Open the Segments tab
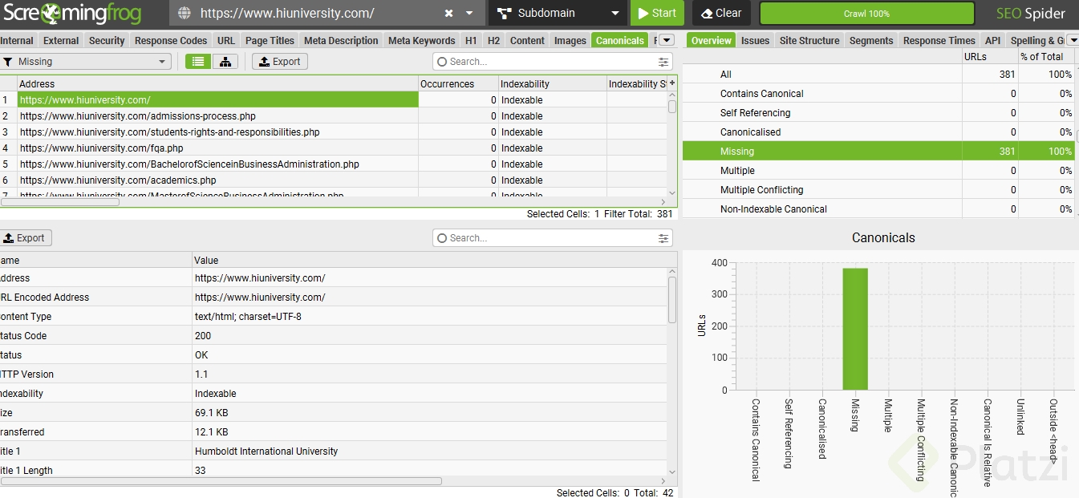This screenshot has height=498, width=1079. (x=871, y=41)
